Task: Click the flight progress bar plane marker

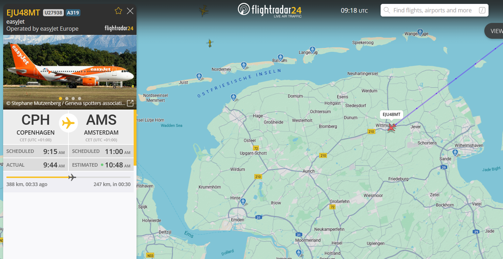Action: (x=72, y=177)
